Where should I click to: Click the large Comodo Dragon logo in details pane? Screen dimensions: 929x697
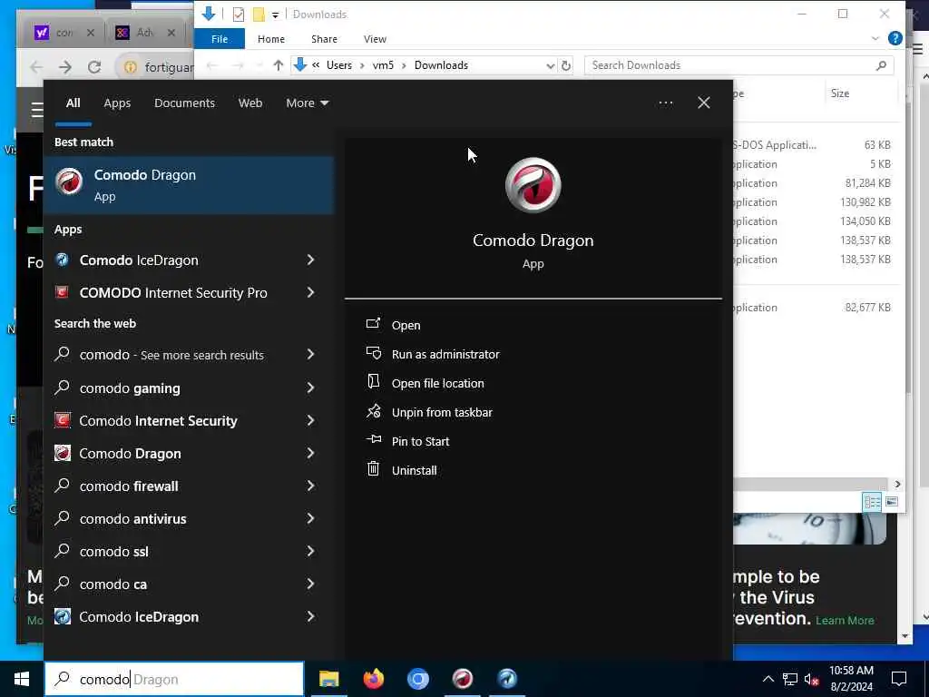pyautogui.click(x=533, y=185)
